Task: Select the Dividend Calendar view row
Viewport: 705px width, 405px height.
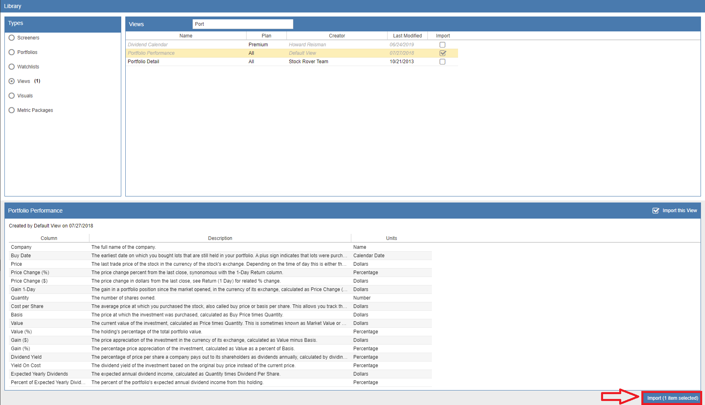Action: tap(147, 45)
